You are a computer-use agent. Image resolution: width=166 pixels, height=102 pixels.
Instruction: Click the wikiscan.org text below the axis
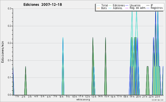coord(83,100)
